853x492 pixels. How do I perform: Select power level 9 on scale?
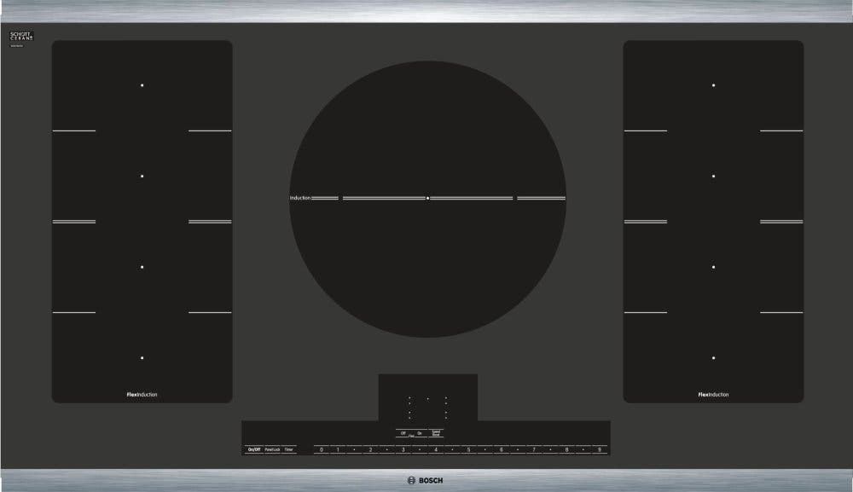[x=600, y=449]
